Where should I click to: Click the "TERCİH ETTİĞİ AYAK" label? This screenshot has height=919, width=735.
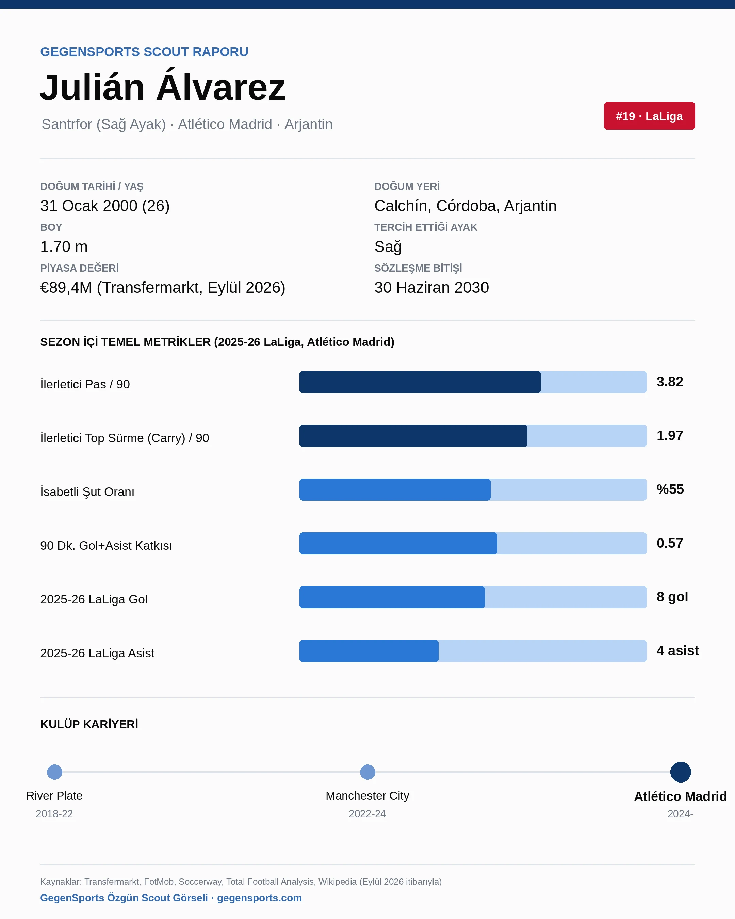coord(426,227)
